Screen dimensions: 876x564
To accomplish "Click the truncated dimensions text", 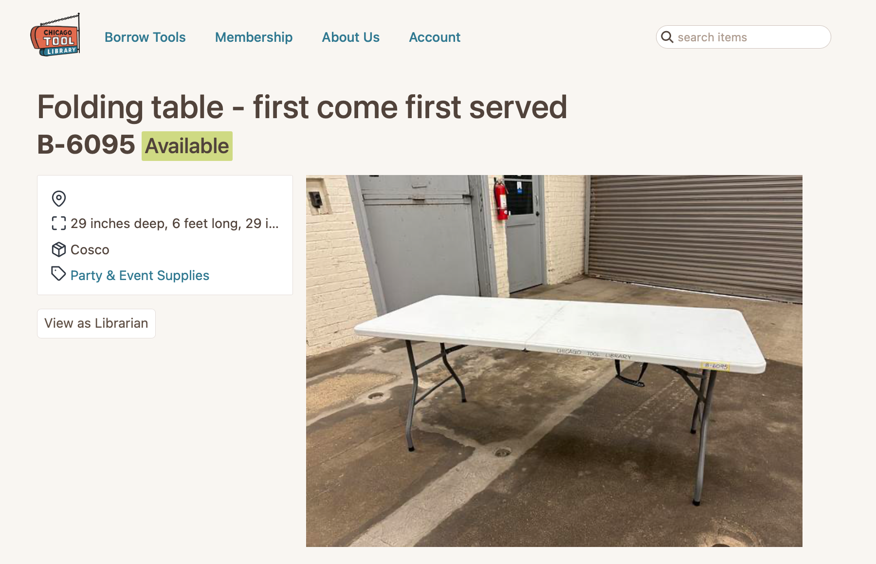I will (175, 223).
